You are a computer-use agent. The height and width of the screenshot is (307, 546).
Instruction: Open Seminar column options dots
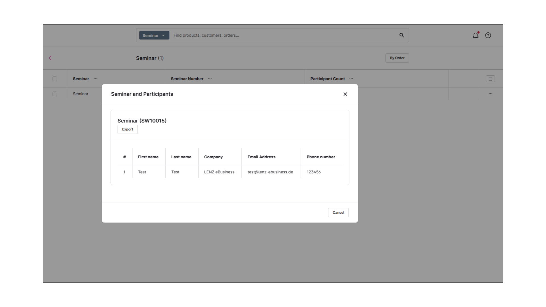click(96, 79)
